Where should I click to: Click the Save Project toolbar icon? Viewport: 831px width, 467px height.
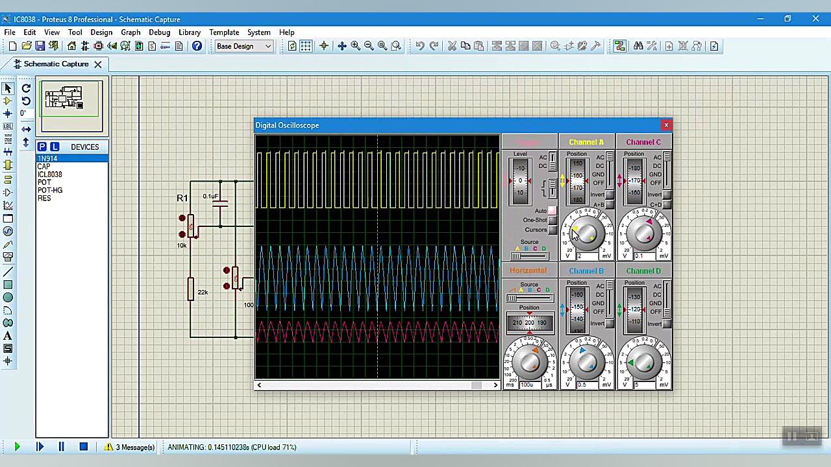click(40, 46)
